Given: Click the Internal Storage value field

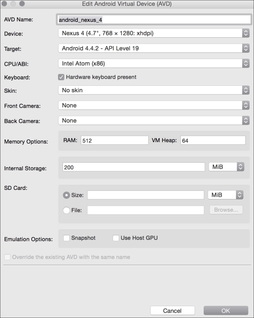Looking at the screenshot, I should coord(134,167).
